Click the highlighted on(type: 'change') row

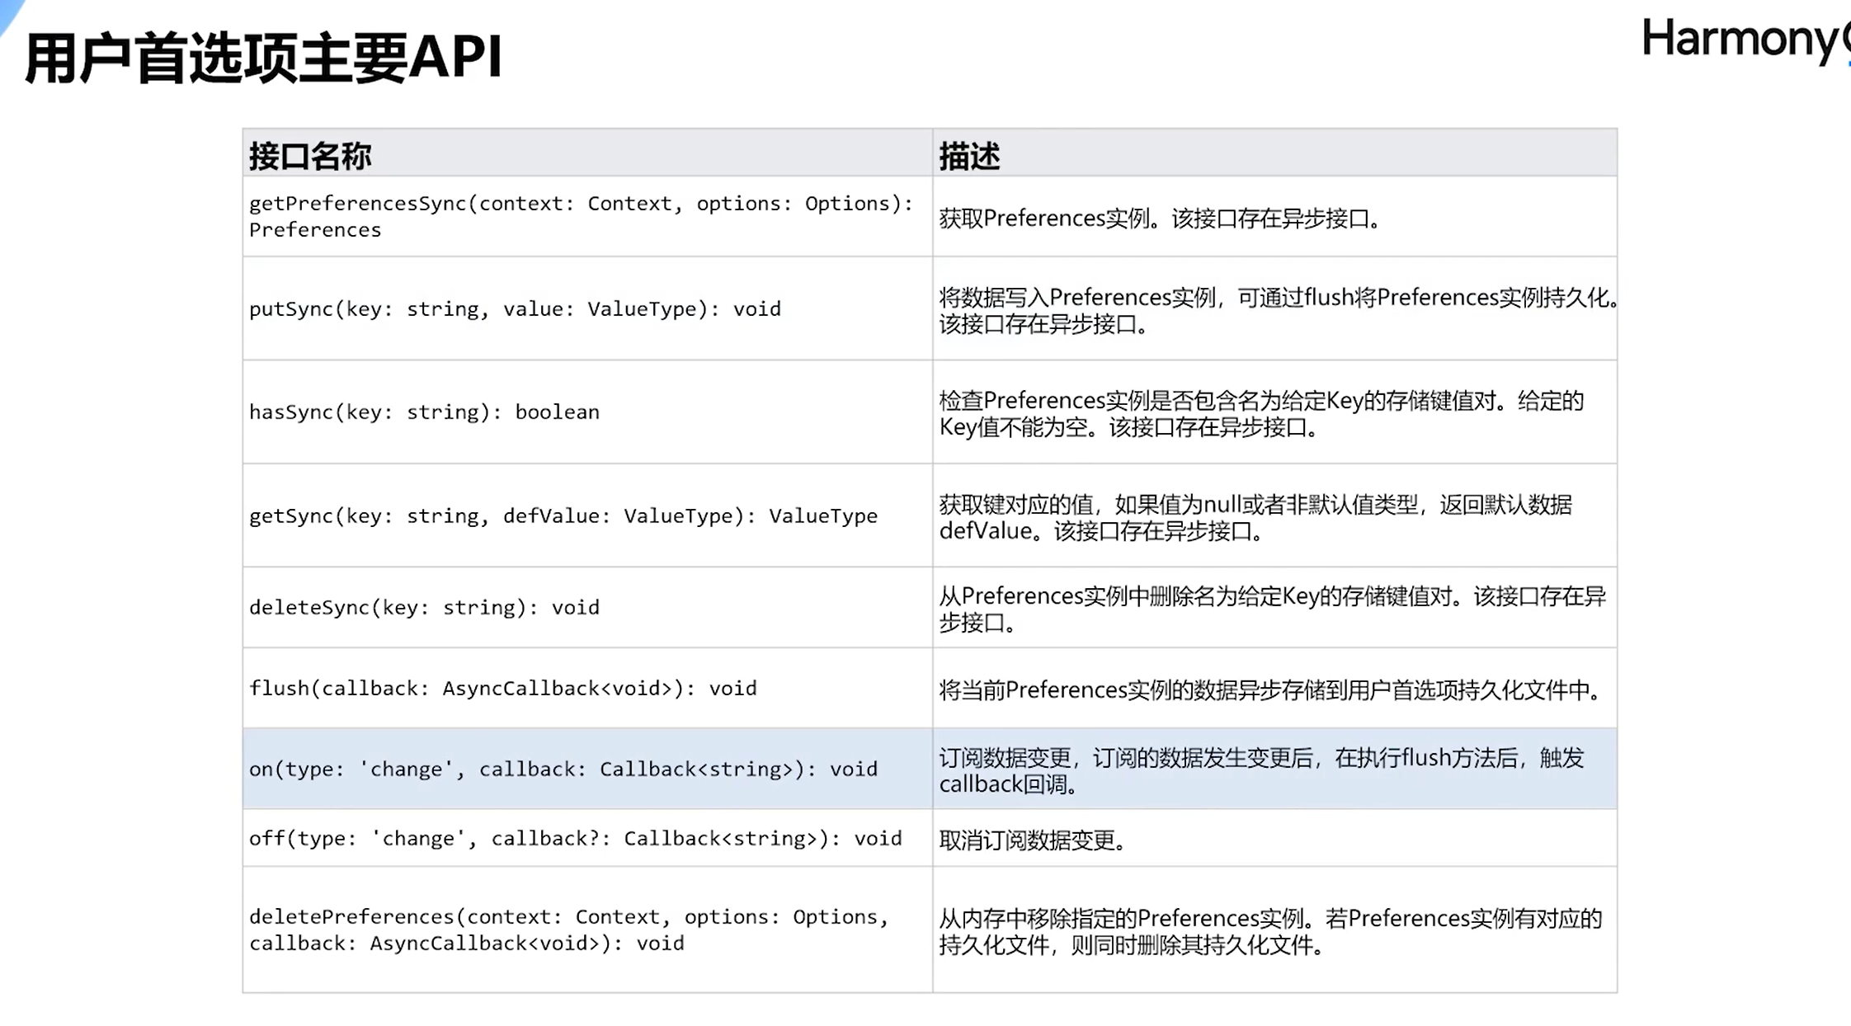(563, 769)
